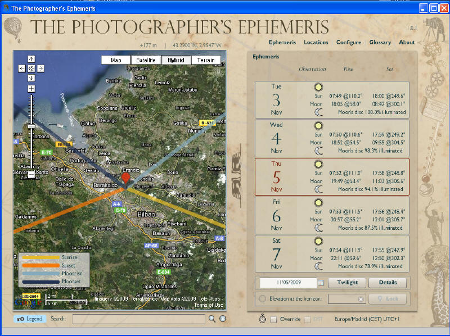450x336 pixels.
Task: Click the Getxo label on the map
Action: point(88,124)
